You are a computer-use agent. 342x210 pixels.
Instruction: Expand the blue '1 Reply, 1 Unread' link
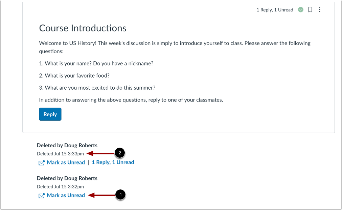coord(113,162)
